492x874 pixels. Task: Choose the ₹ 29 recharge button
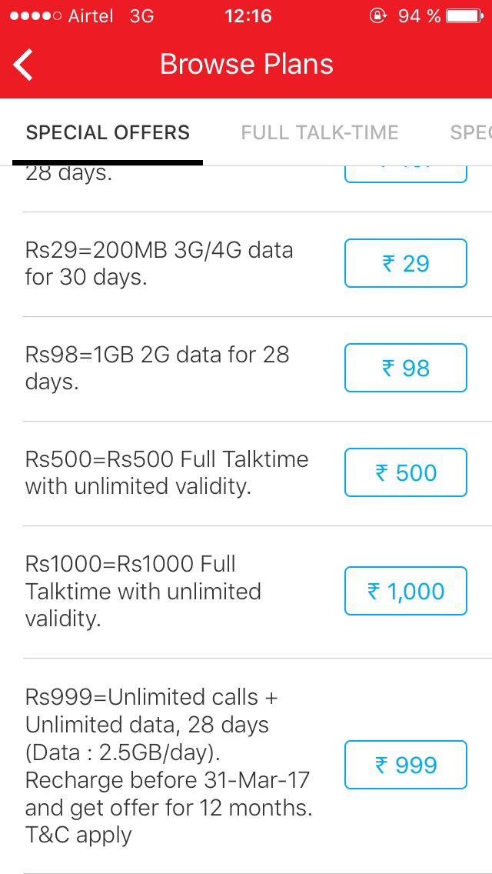pyautogui.click(x=405, y=264)
